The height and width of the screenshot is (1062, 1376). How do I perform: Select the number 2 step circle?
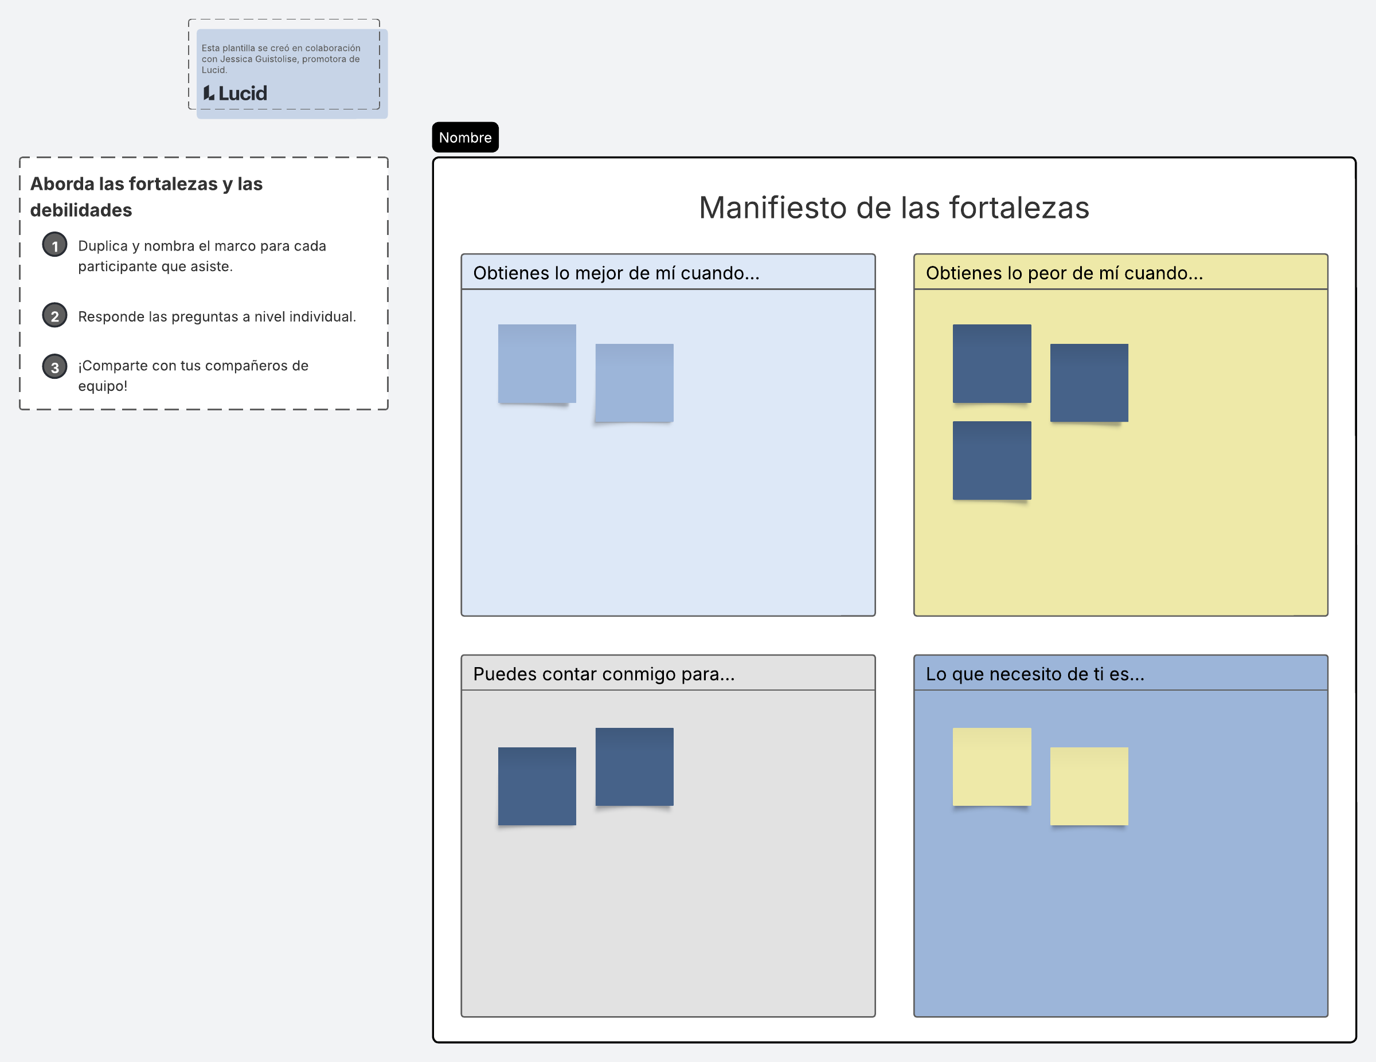tap(55, 316)
